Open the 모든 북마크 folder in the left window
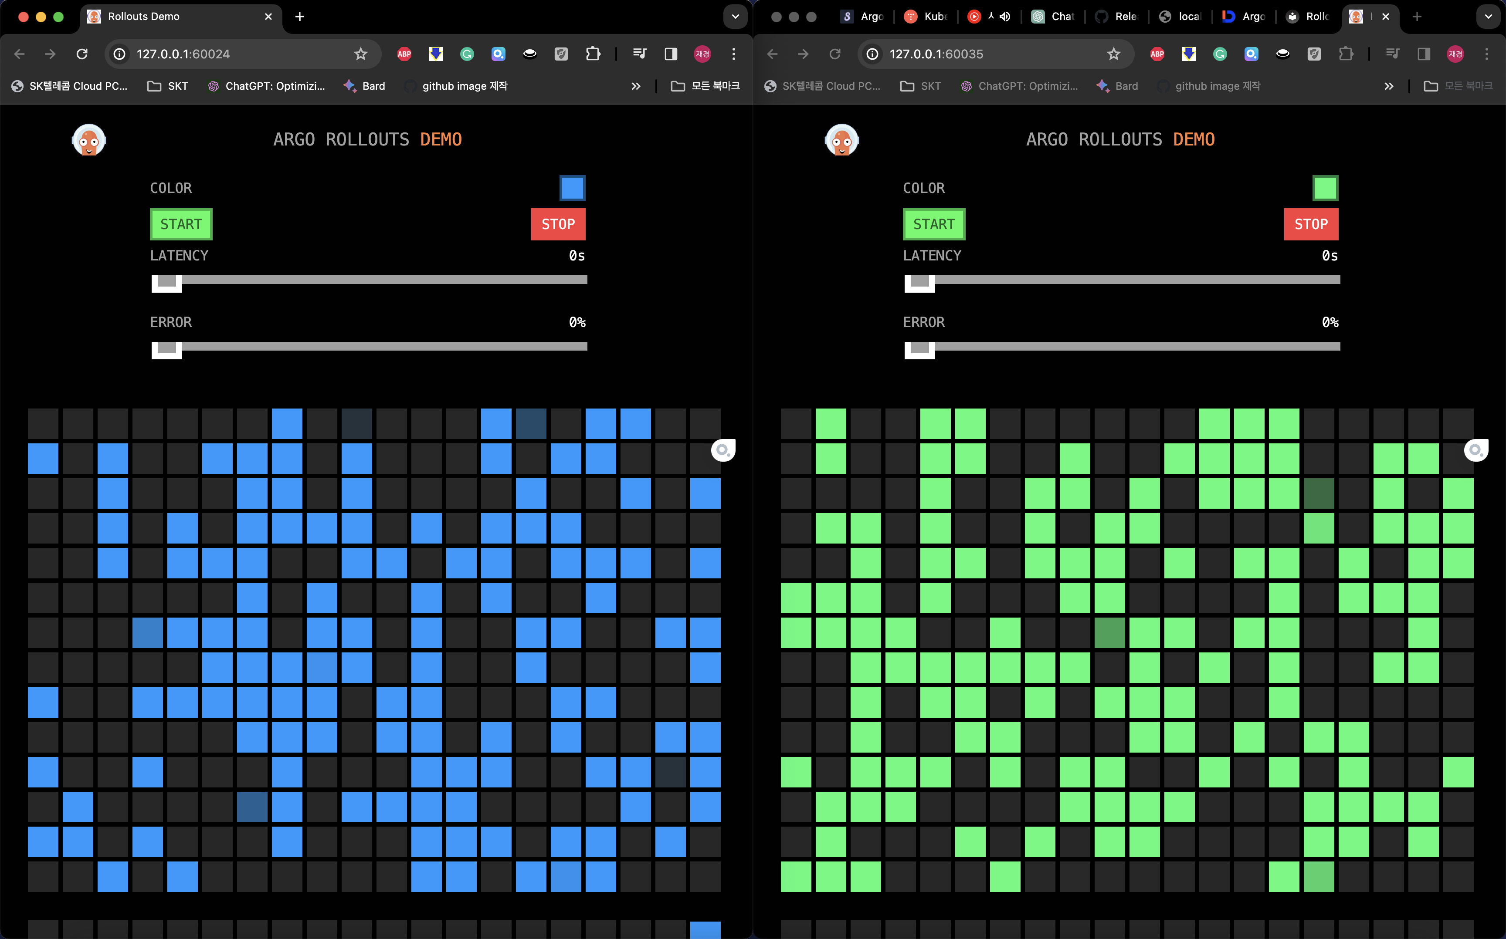This screenshot has height=939, width=1506. [x=705, y=86]
